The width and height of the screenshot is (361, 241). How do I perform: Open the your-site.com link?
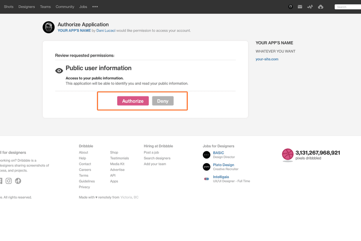(267, 59)
